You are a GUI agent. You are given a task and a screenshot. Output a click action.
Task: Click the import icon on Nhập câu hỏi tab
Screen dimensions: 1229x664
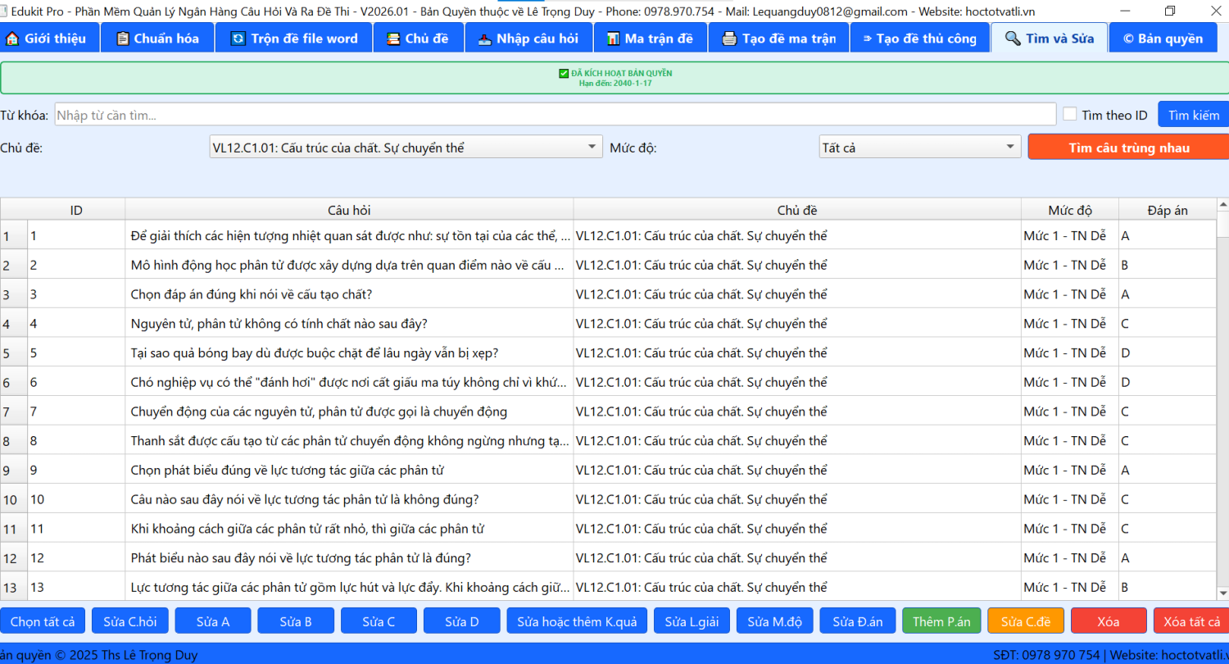[485, 39]
